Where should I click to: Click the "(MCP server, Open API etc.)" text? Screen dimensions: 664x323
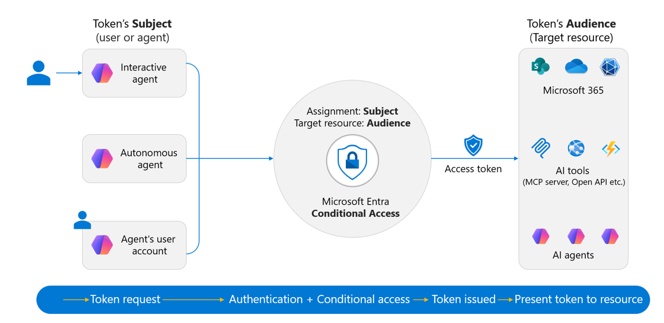click(x=574, y=182)
